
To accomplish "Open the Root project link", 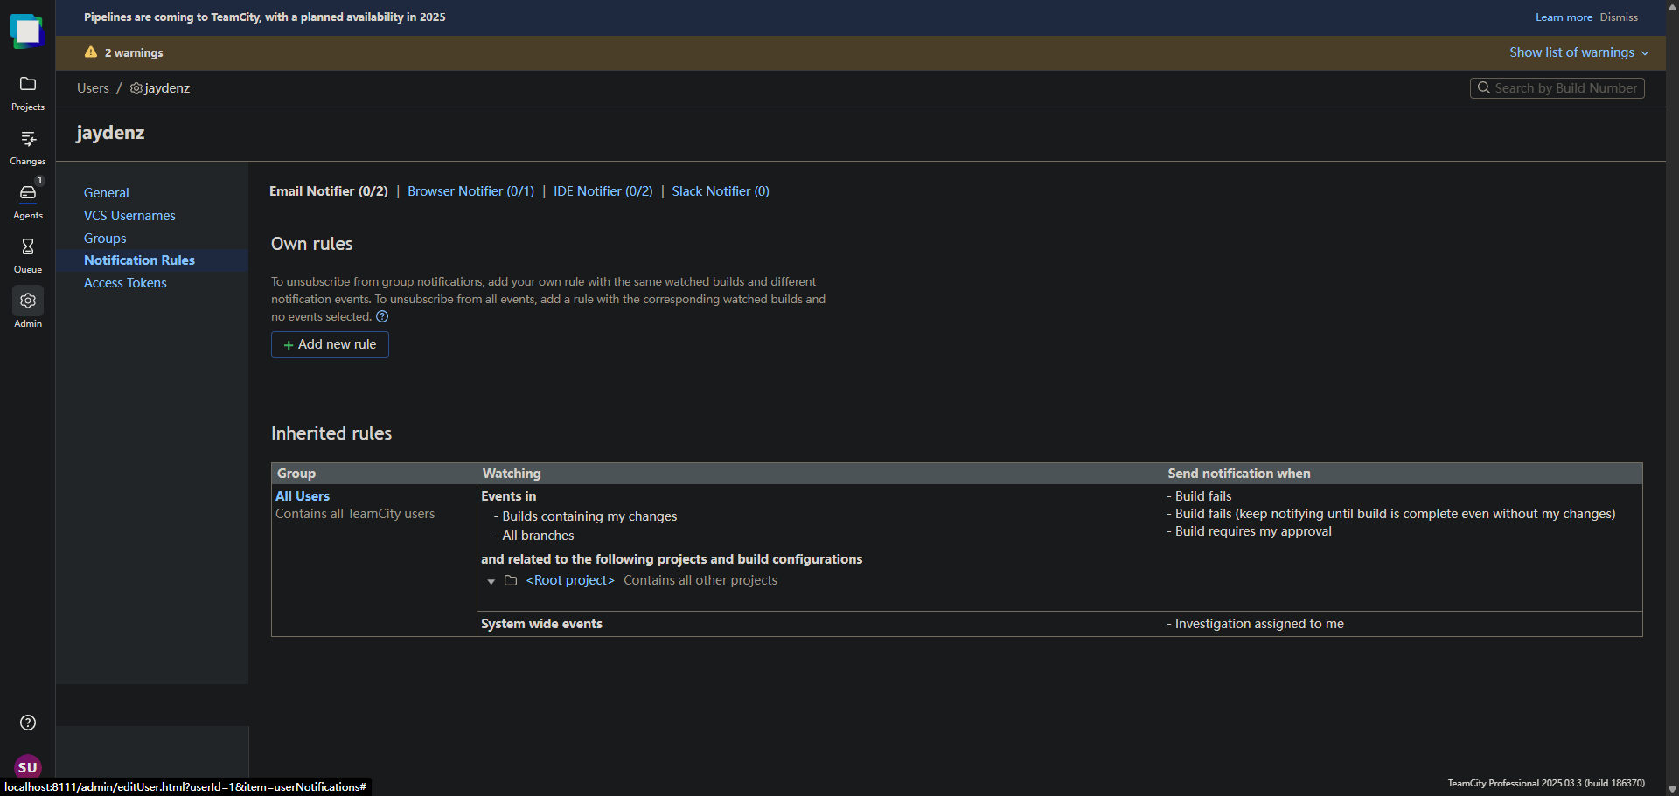I will click(x=570, y=580).
